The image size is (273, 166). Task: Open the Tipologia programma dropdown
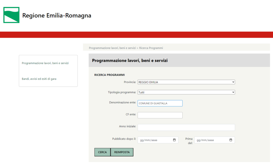[186, 92]
